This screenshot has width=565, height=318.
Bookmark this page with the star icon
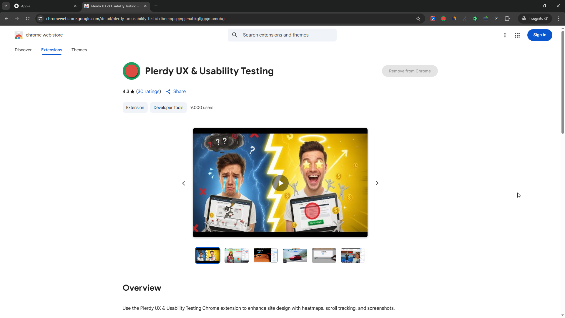pos(418,19)
